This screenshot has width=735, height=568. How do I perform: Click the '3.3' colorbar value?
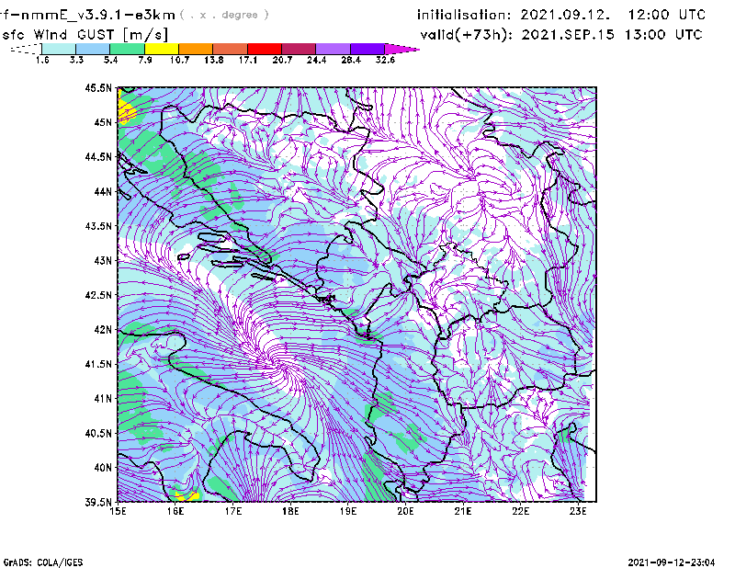click(76, 60)
